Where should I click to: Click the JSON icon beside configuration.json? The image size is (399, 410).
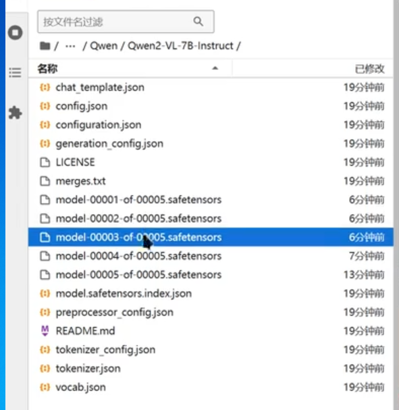click(x=45, y=125)
